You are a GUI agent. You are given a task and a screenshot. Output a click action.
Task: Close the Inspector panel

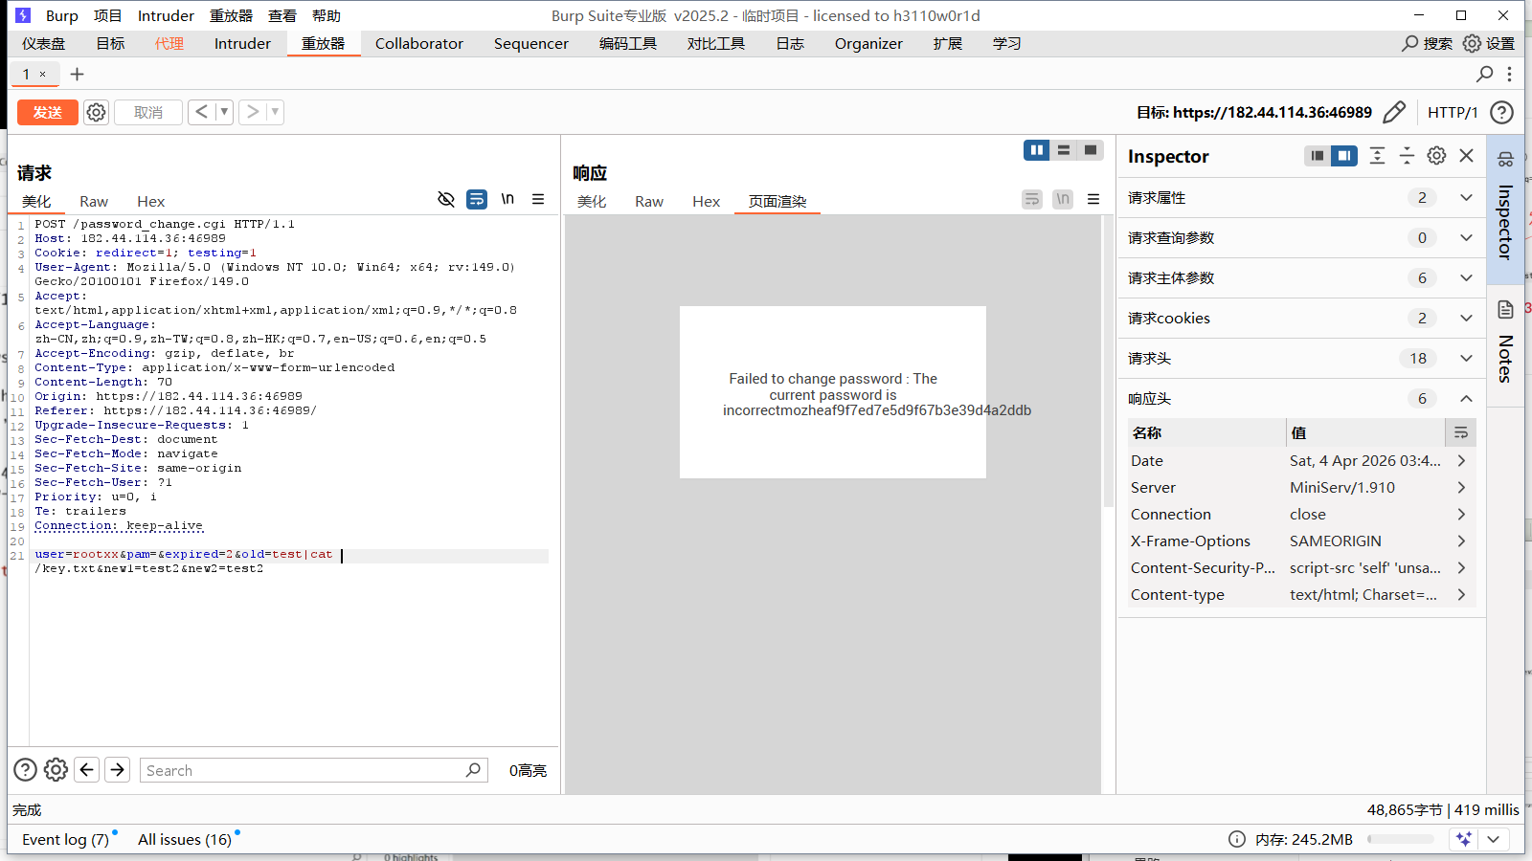point(1466,156)
